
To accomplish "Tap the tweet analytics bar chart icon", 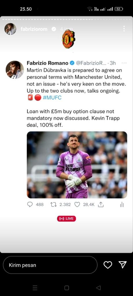I will [x=122, y=204].
